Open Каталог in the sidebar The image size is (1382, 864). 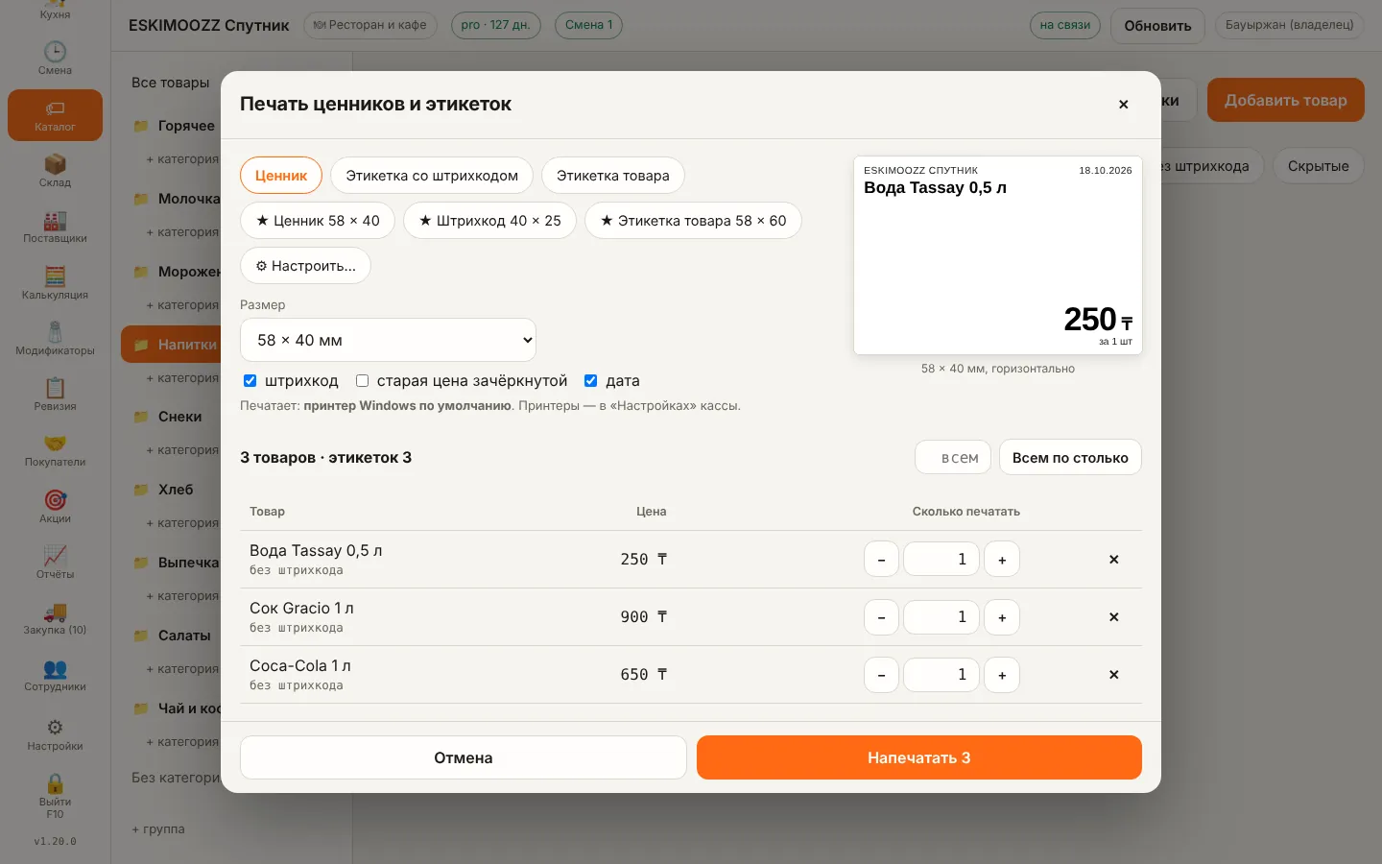(55, 115)
